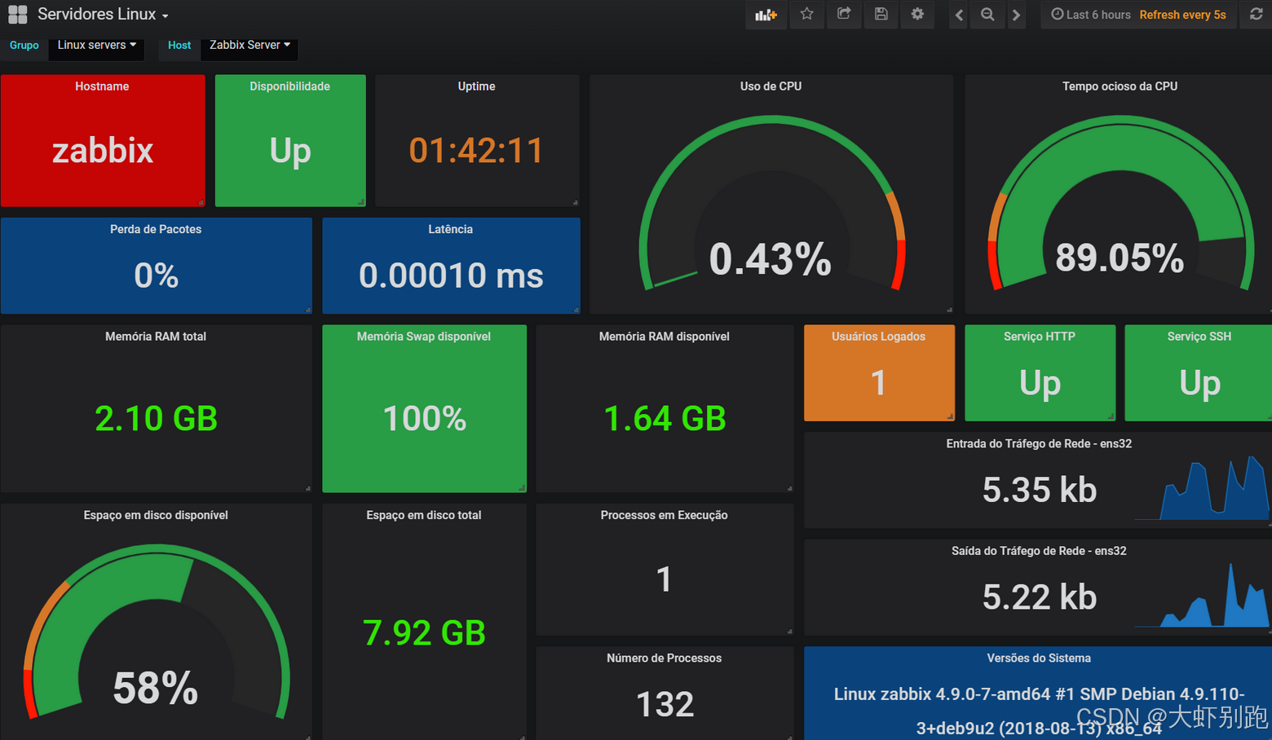This screenshot has width=1272, height=740.
Task: Click the 7.92 GB disk total value
Action: point(424,633)
